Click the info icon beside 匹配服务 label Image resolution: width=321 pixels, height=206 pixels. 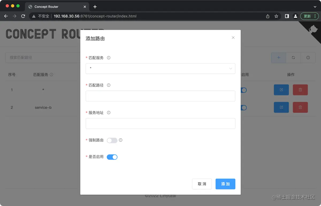click(x=109, y=58)
